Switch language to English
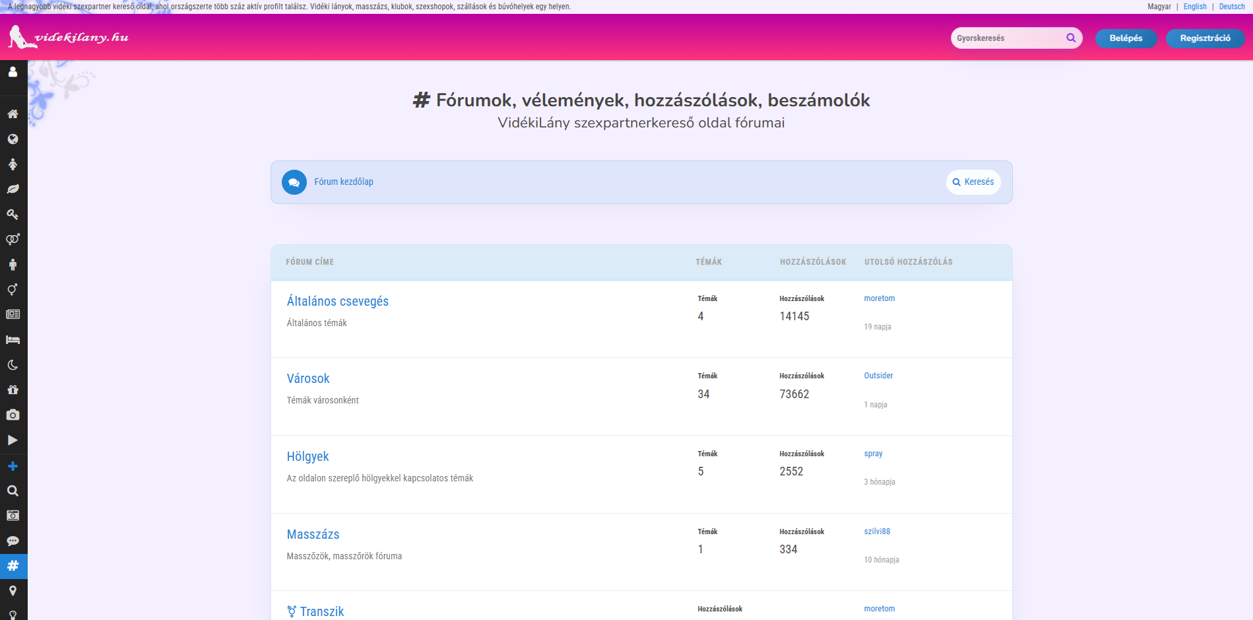 (x=1195, y=7)
